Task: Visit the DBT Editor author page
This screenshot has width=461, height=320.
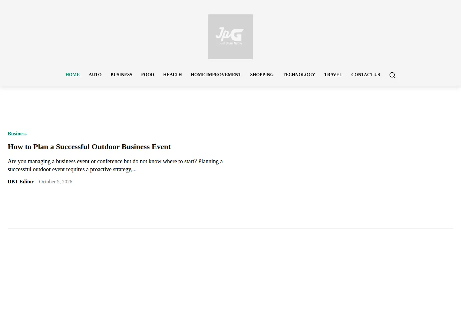Action: 21,182
